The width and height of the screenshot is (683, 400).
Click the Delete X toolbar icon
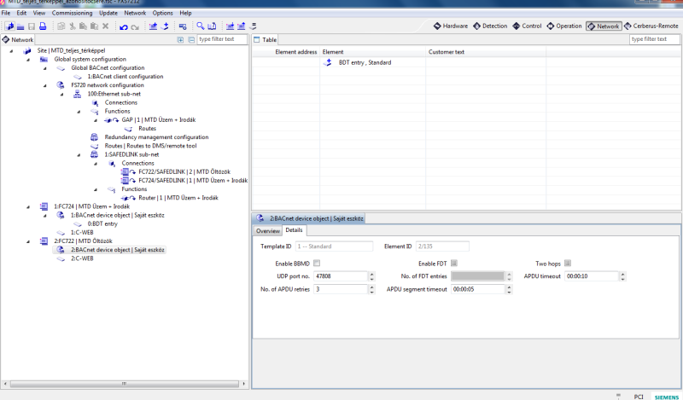point(106,26)
